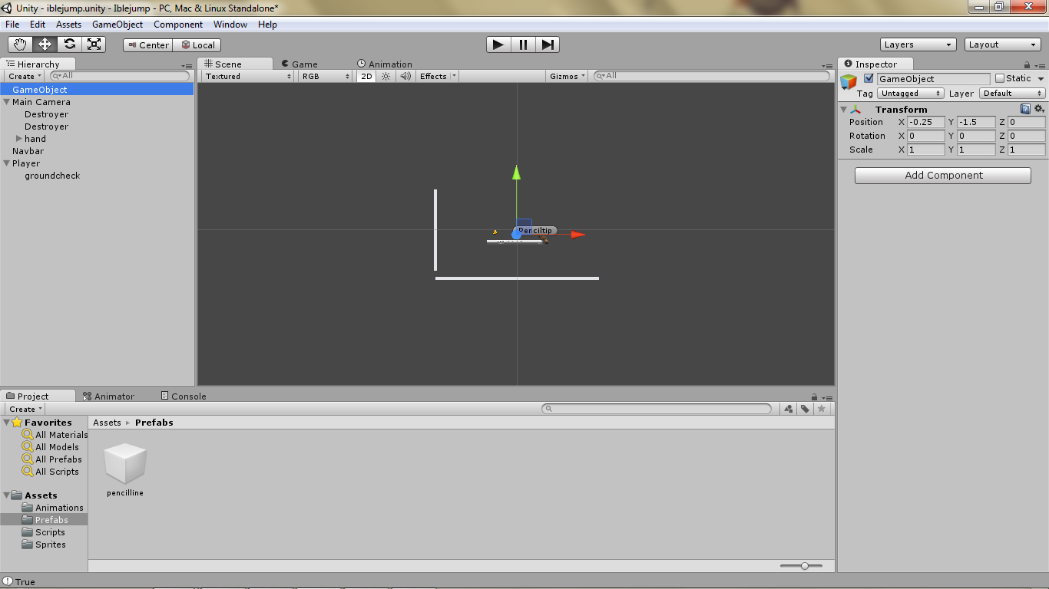The width and height of the screenshot is (1049, 589).
Task: Open the Component menu
Action: (x=178, y=25)
